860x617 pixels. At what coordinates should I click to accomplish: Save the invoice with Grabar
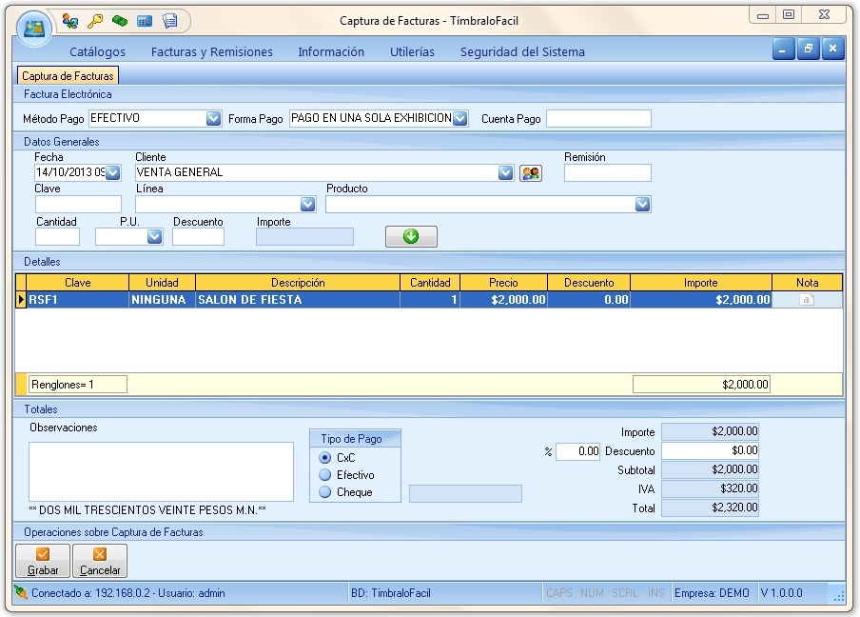click(43, 561)
